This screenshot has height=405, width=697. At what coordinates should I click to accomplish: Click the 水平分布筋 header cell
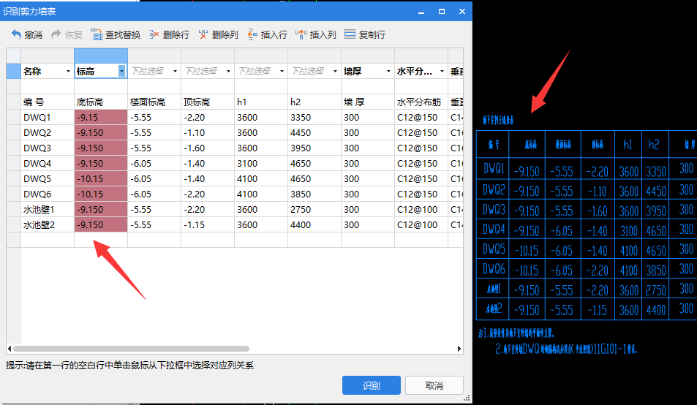[421, 102]
